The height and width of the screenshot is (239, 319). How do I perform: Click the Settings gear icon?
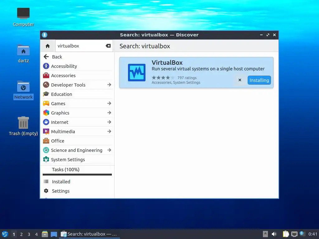pyautogui.click(x=46, y=191)
